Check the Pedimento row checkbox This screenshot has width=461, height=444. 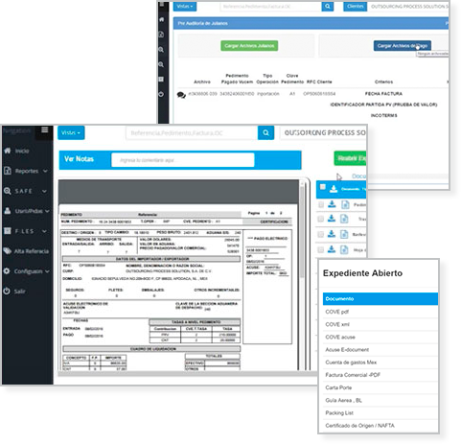[321, 204]
